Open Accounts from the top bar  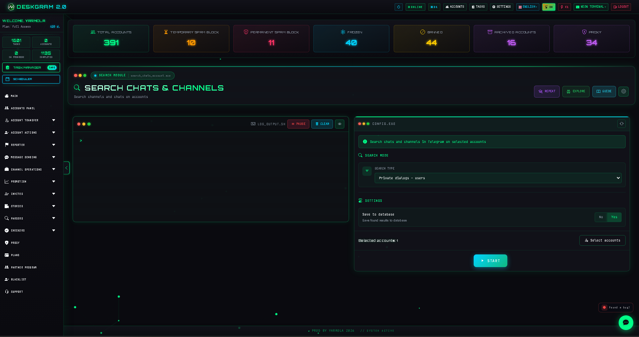coord(455,7)
